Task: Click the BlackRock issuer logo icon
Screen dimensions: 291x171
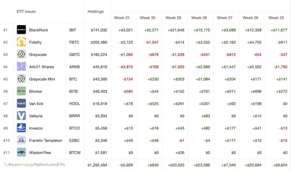Action: click(x=21, y=30)
